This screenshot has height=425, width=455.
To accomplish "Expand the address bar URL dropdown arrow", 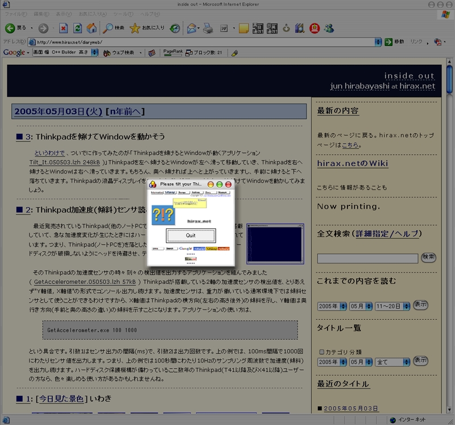I will [378, 42].
